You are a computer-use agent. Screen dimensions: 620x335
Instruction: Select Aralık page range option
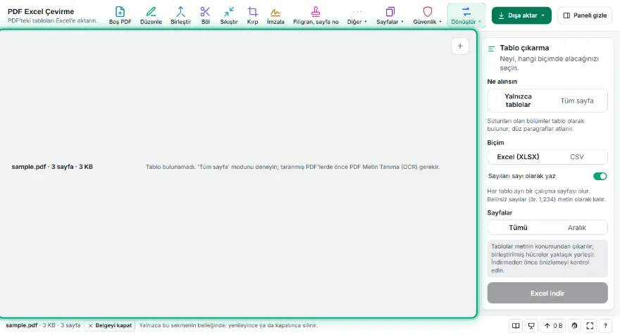(x=577, y=227)
